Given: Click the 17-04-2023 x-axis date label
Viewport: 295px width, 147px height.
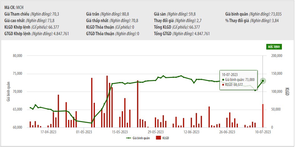Looking at the screenshot, I should coord(48,132).
